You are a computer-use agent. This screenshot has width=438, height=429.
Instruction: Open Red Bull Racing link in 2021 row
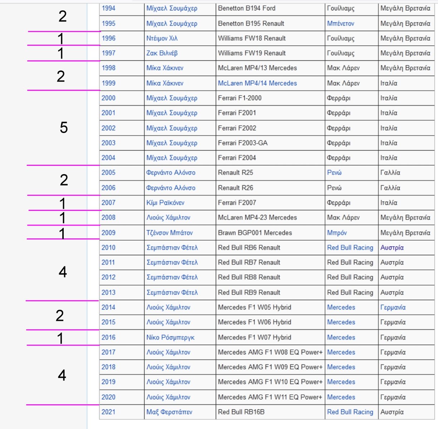(x=350, y=412)
